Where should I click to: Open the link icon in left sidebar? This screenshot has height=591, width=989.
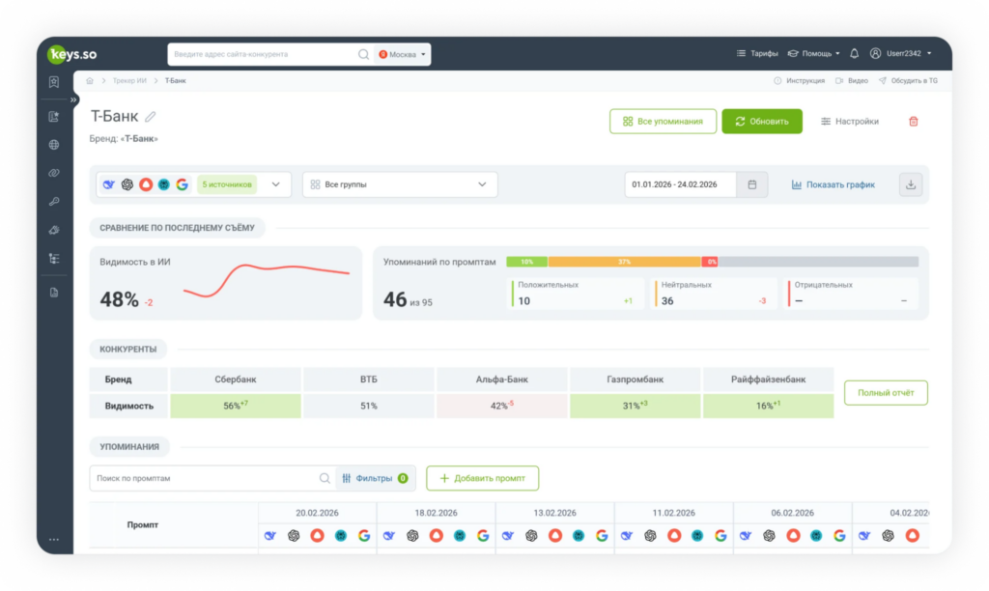click(x=54, y=173)
